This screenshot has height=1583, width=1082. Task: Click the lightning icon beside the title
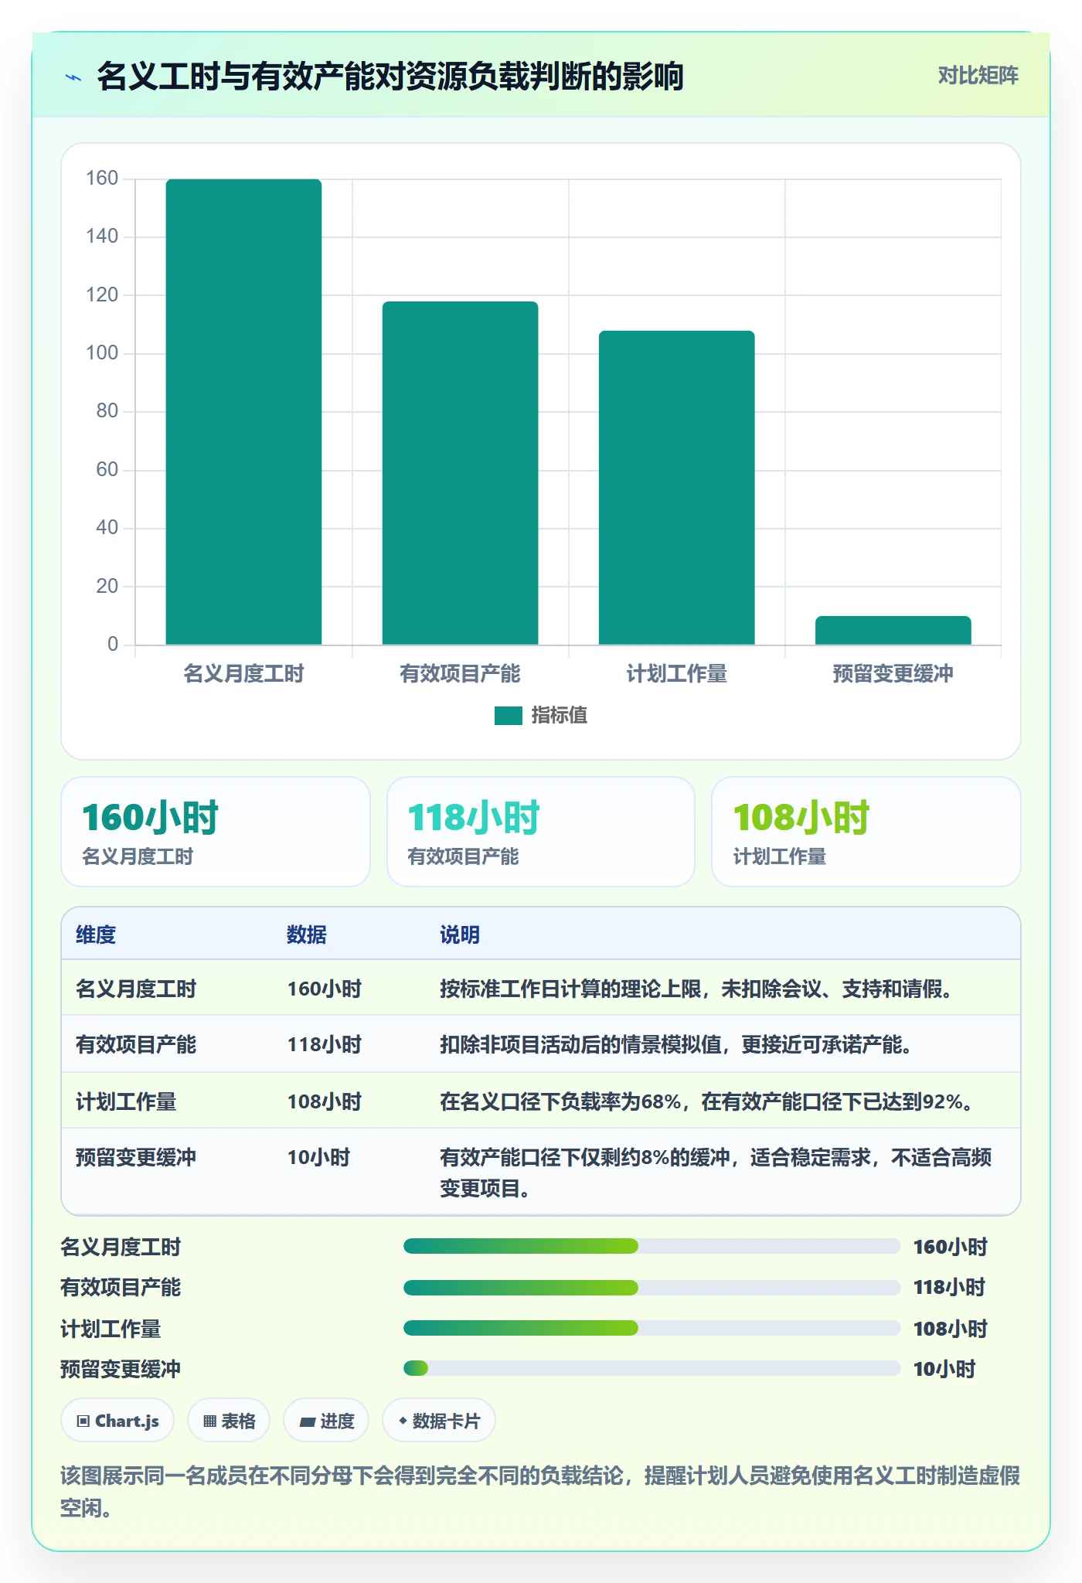point(73,77)
